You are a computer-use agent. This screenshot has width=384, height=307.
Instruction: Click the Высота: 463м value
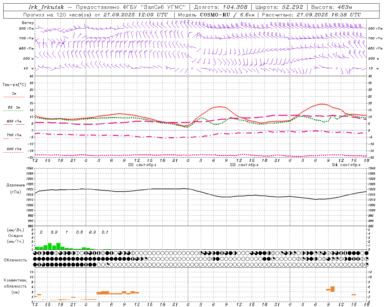331,7
